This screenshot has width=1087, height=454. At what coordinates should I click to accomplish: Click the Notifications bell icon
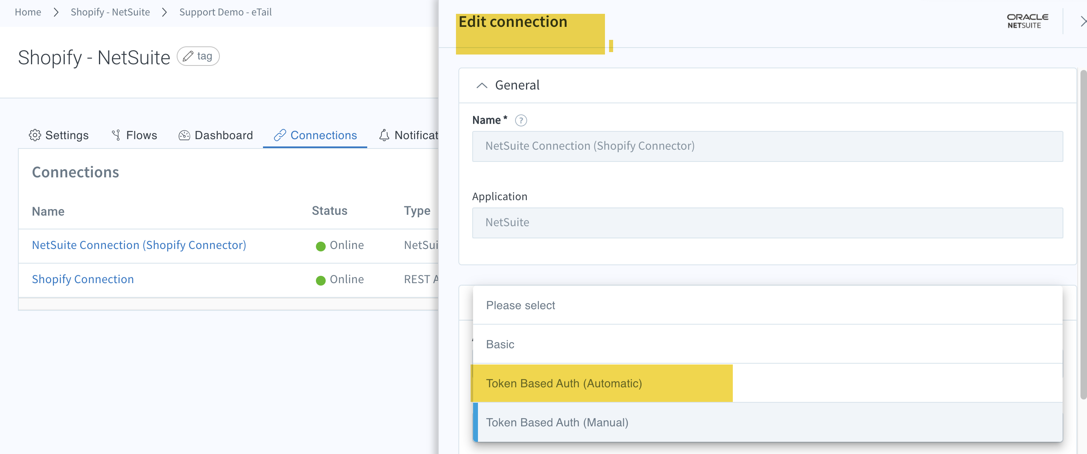click(384, 135)
